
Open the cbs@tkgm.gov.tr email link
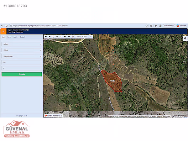[x=22, y=116]
